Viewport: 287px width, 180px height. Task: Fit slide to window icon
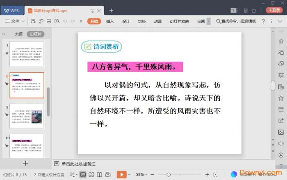tap(215, 175)
